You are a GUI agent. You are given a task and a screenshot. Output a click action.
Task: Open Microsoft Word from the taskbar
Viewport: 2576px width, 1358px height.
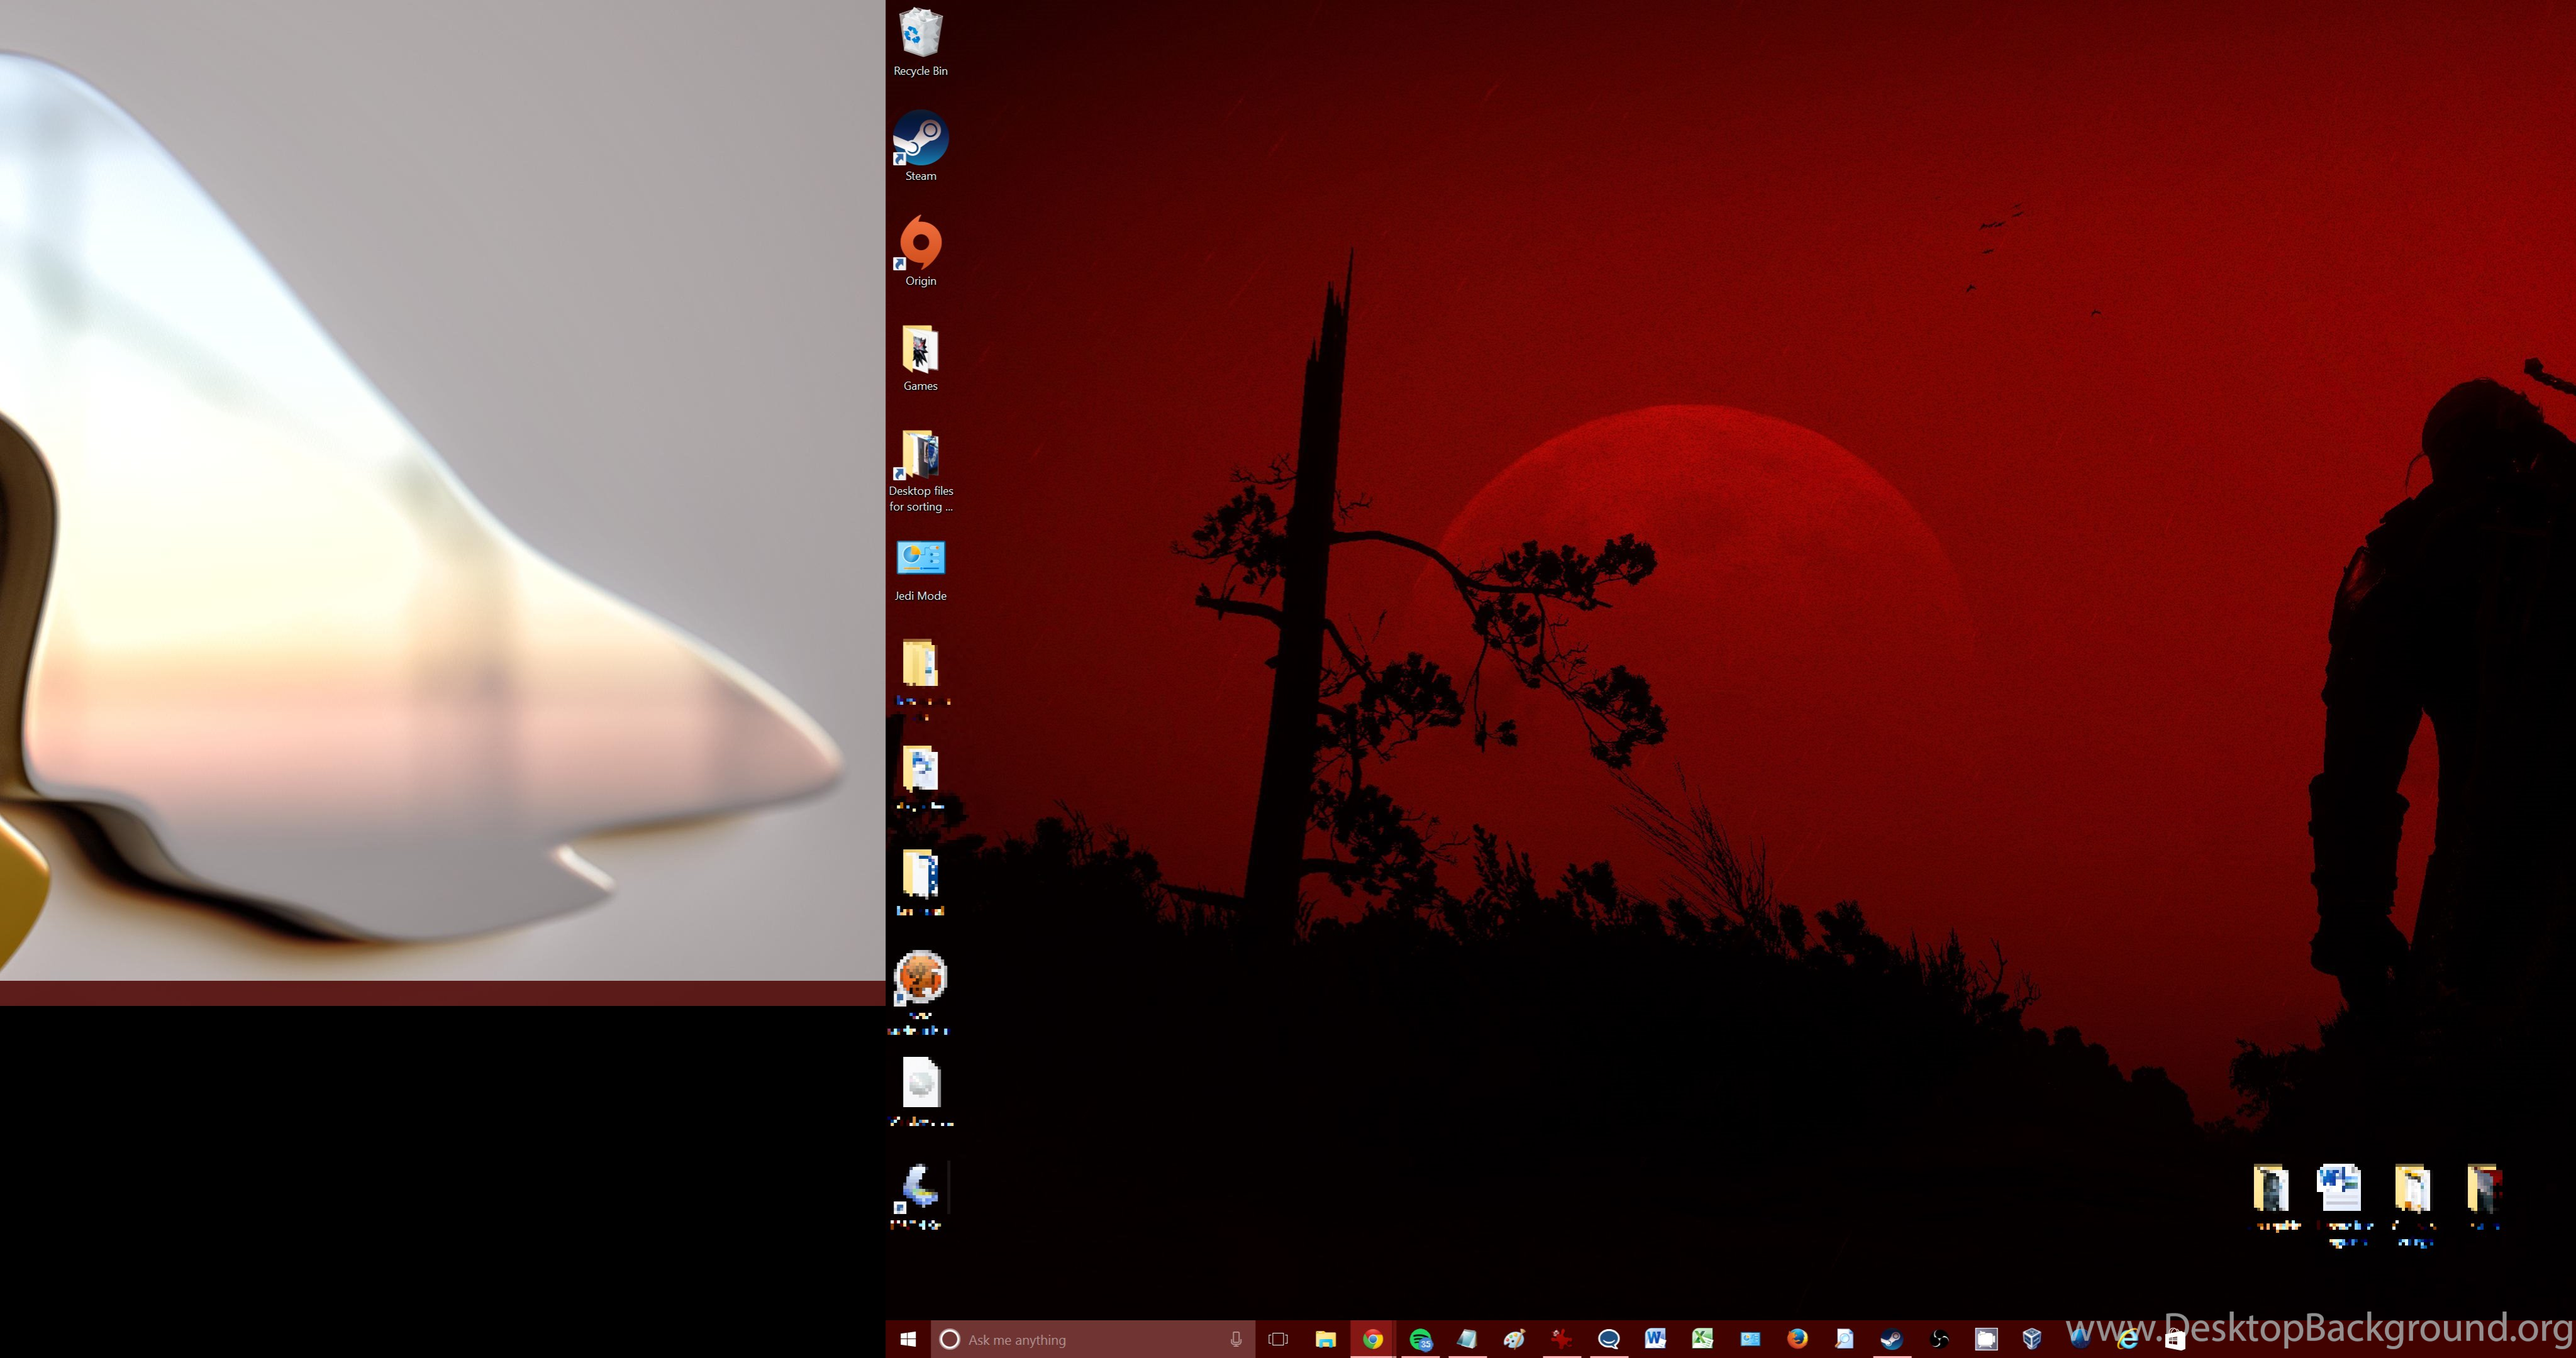(1655, 1339)
